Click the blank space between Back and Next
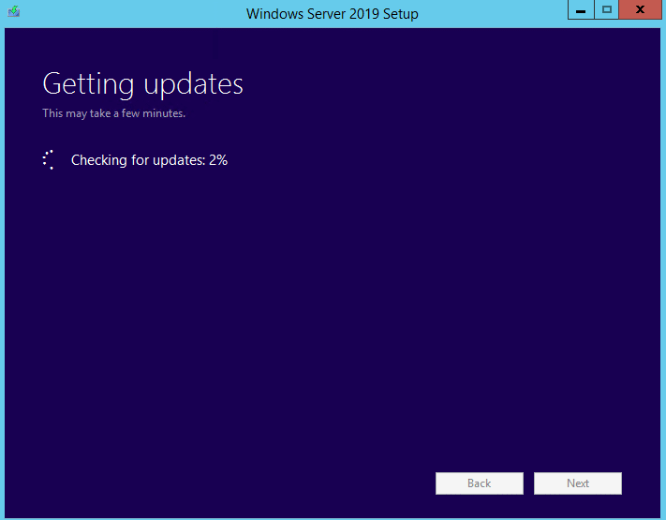Viewport: 666px width, 520px height. coord(528,483)
